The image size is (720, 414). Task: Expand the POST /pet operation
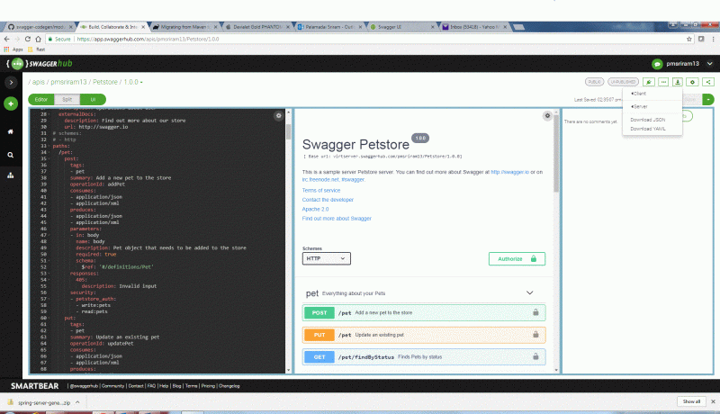(x=424, y=312)
